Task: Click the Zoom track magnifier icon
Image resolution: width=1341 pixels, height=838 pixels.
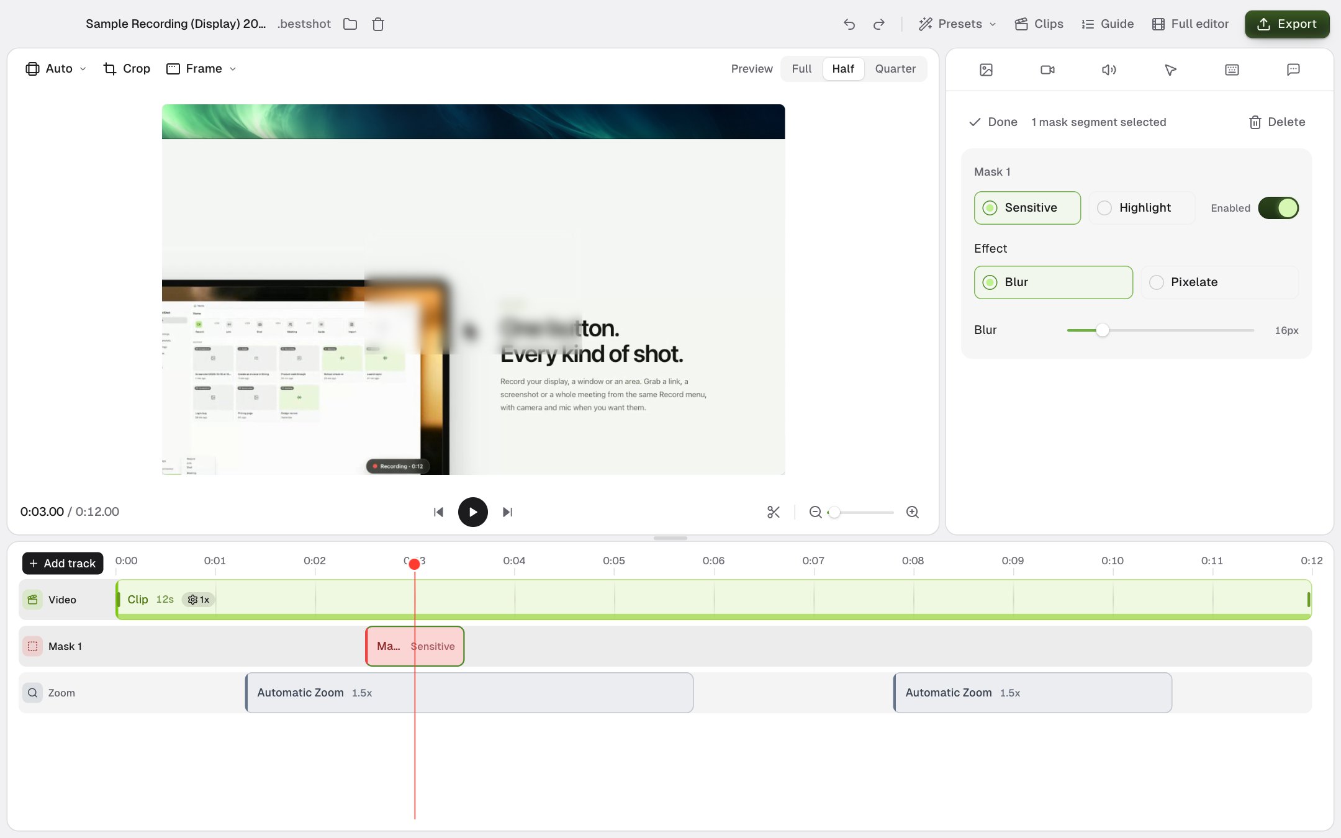Action: pyautogui.click(x=33, y=693)
